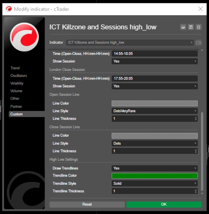Click the scrollbar down arrow
The width and height of the screenshot is (209, 214).
202,194
